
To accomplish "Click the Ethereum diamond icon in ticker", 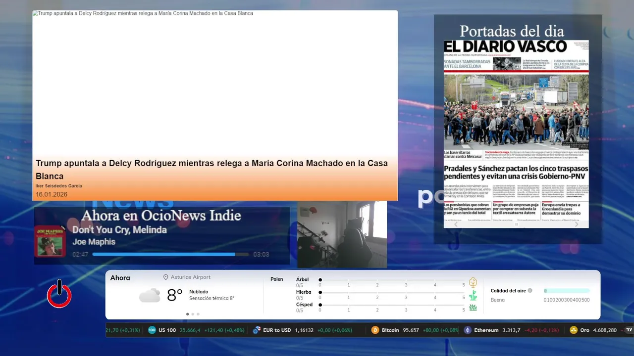I will click(468, 330).
